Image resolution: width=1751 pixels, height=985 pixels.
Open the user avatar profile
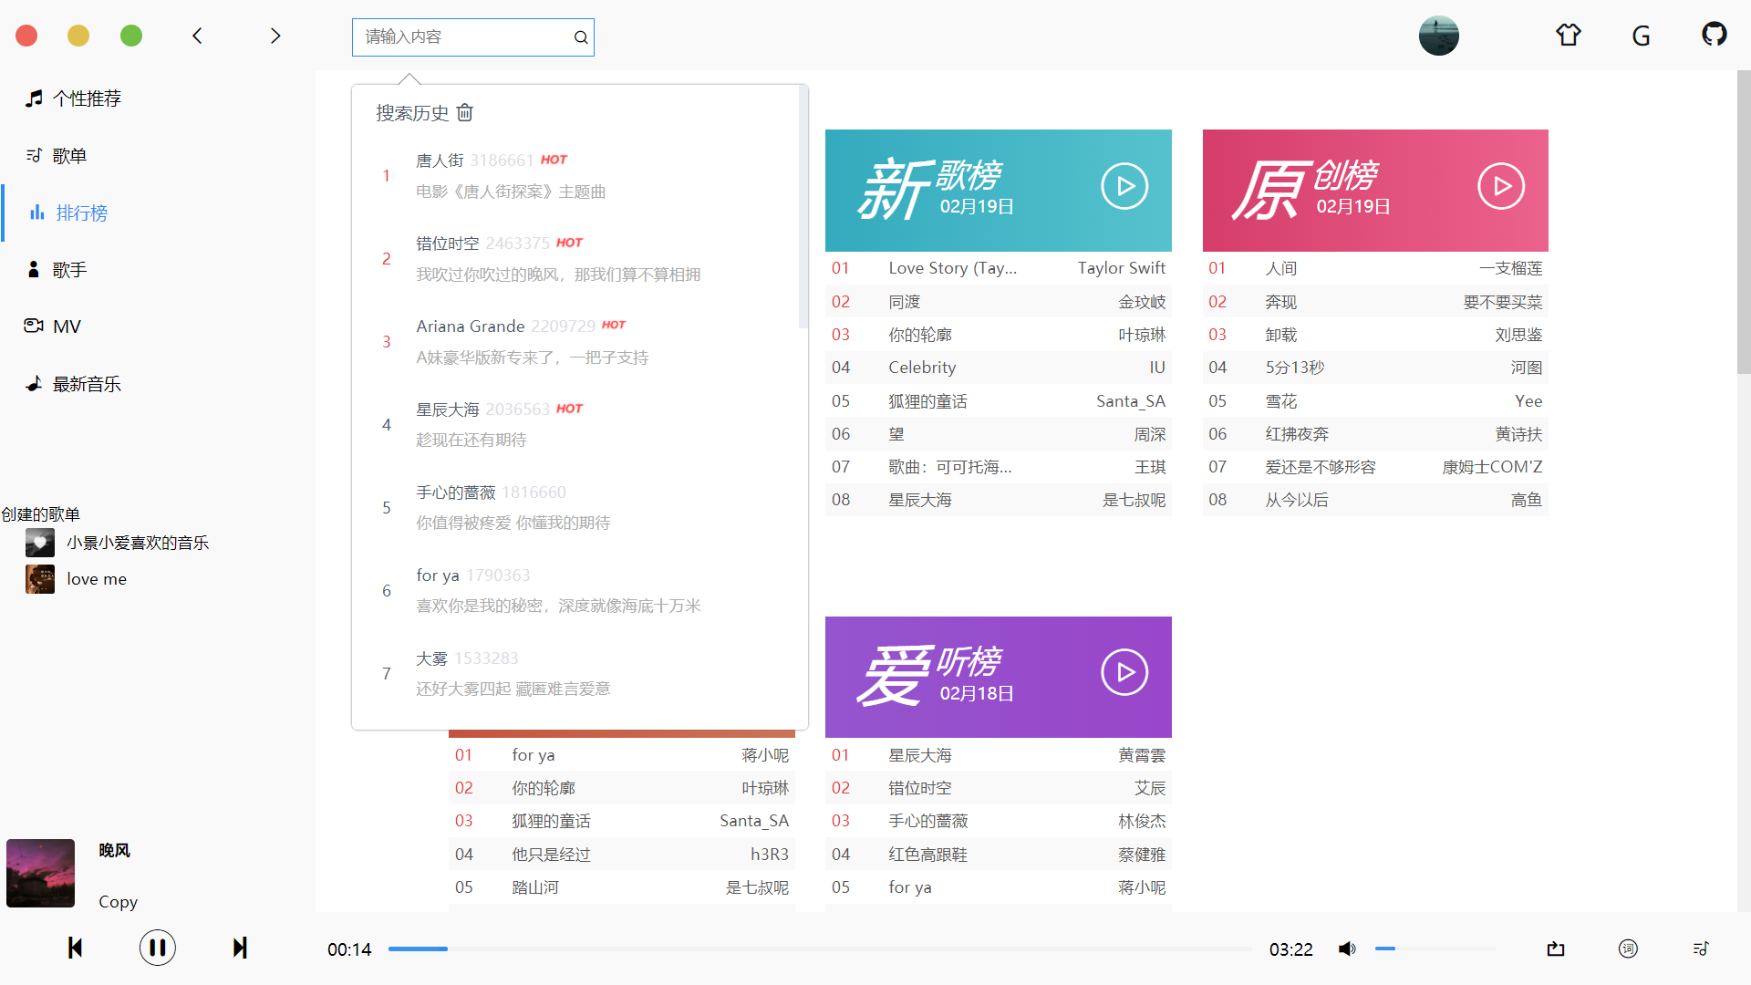click(x=1438, y=36)
